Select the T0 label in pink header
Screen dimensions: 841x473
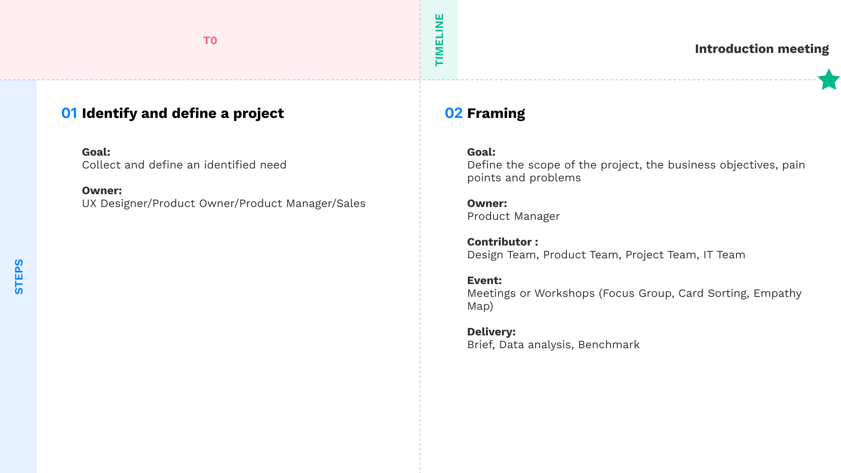pyautogui.click(x=210, y=41)
